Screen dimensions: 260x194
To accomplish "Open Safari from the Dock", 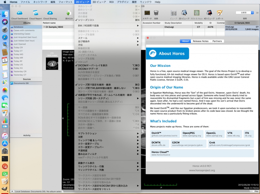I will (5, 37).
